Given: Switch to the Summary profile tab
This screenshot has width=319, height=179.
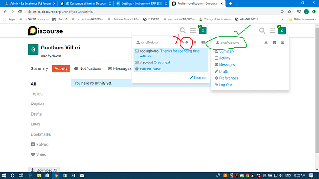Looking at the screenshot, I should pos(39,68).
